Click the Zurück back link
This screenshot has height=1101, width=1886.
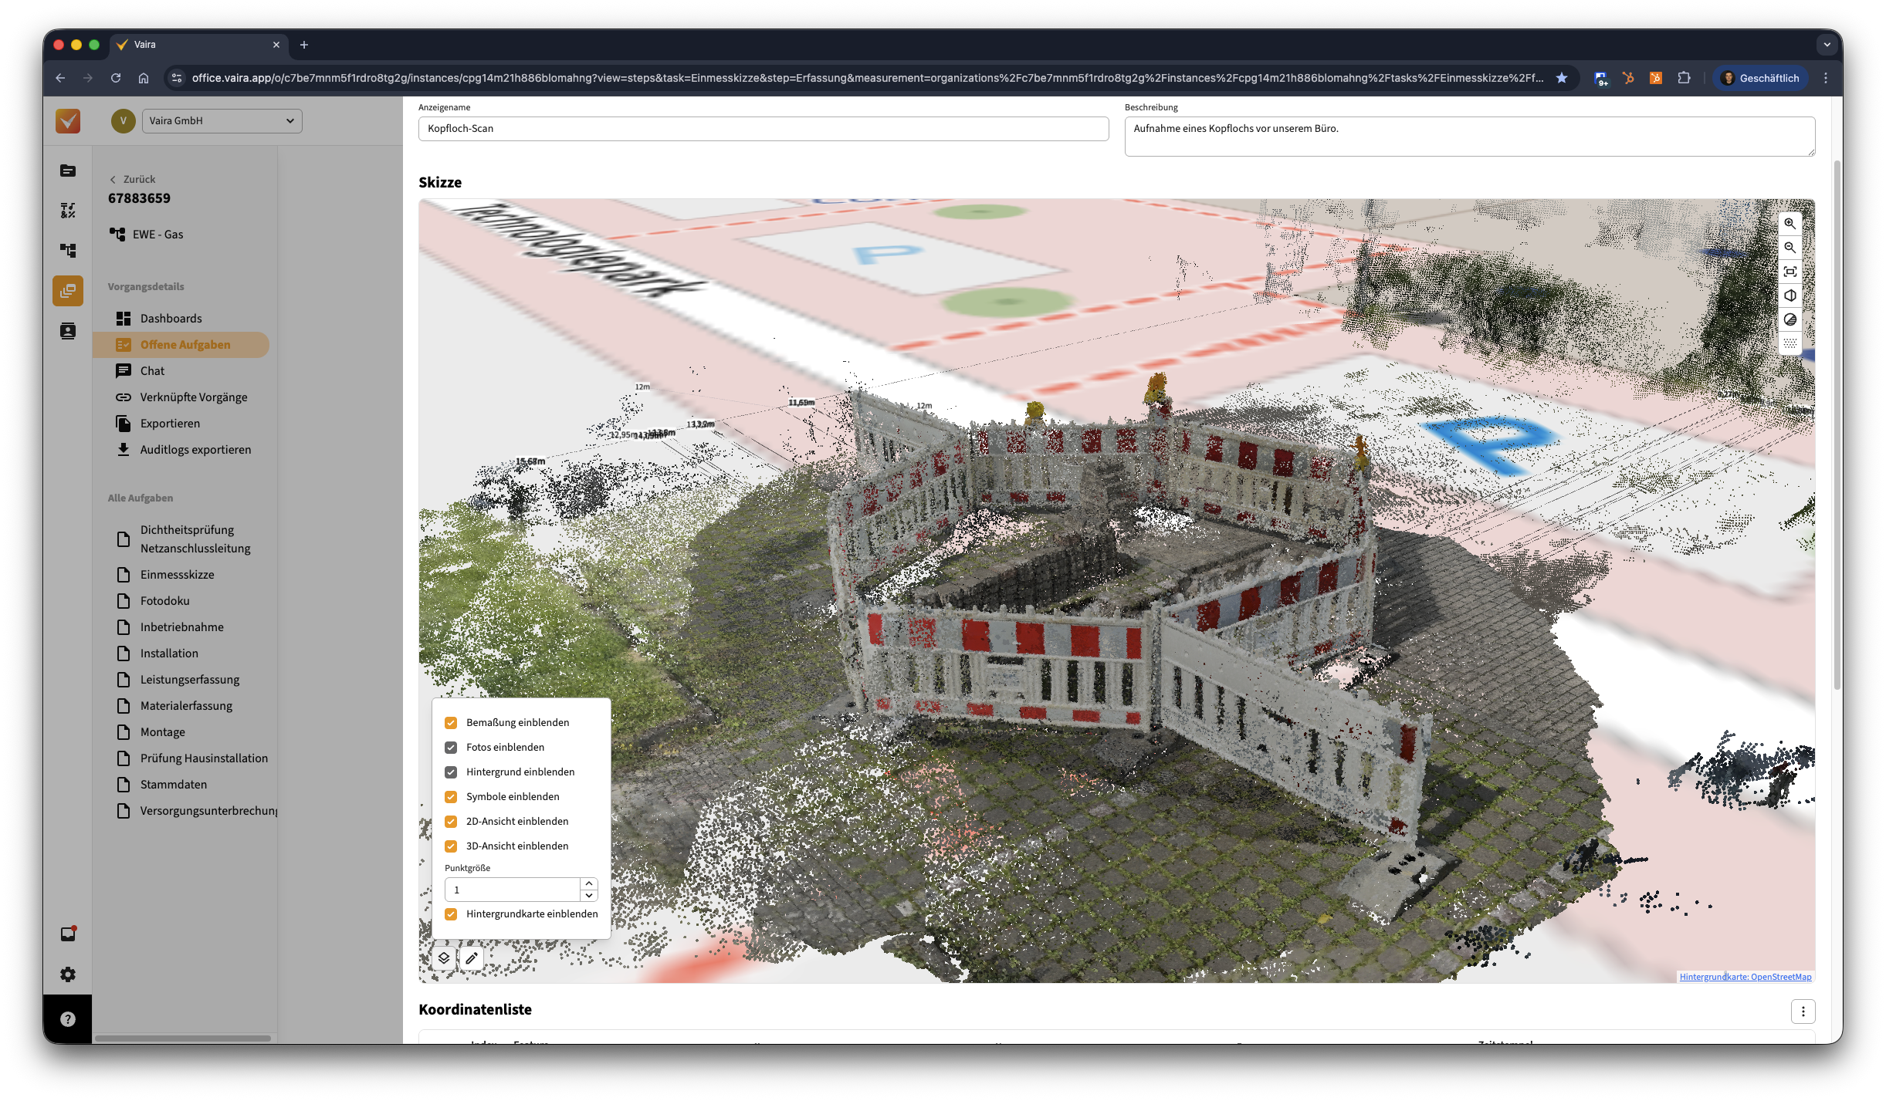pos(133,179)
